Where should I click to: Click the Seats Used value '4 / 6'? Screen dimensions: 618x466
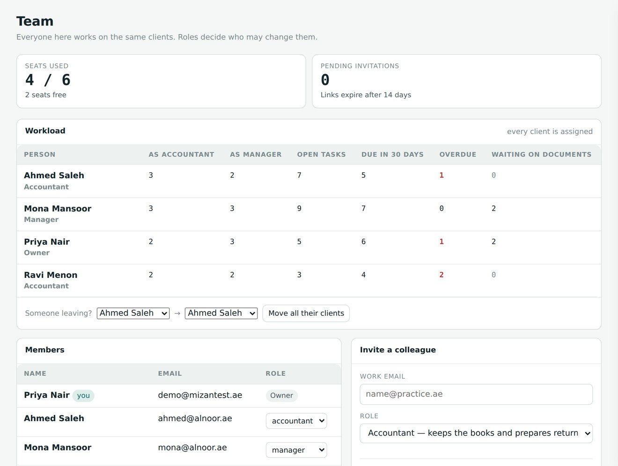[x=48, y=80]
